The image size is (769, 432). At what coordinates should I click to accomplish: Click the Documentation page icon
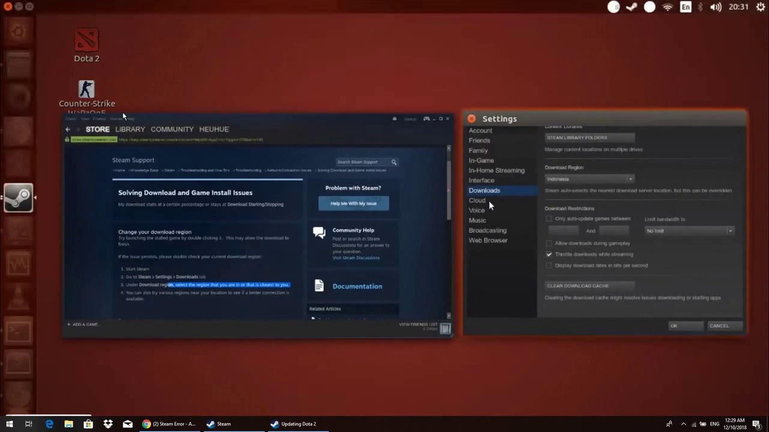coord(319,286)
